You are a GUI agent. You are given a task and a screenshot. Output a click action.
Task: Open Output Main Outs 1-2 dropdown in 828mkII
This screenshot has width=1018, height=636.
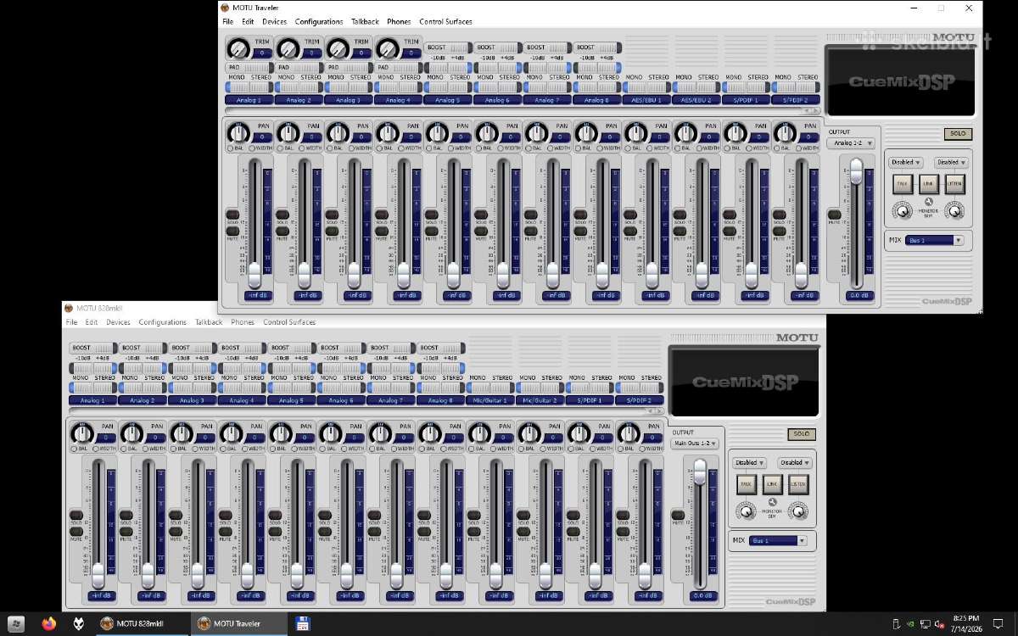(695, 443)
